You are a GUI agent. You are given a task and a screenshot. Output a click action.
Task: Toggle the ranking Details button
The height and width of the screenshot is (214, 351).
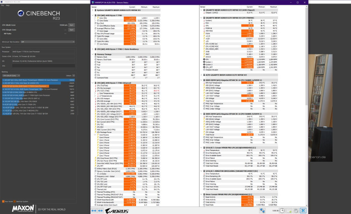(x=74, y=76)
